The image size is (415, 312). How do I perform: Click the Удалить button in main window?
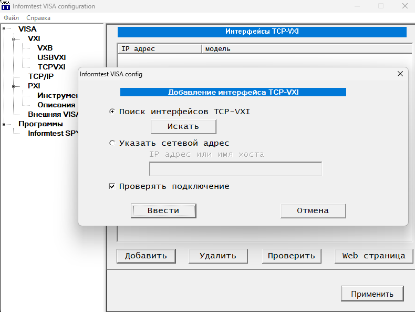point(218,256)
